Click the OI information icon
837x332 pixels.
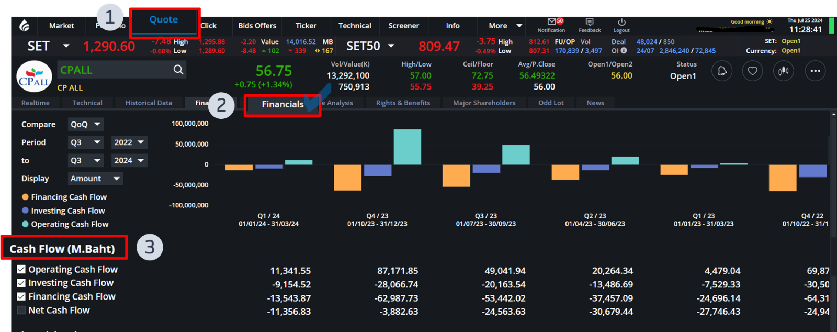tap(624, 51)
